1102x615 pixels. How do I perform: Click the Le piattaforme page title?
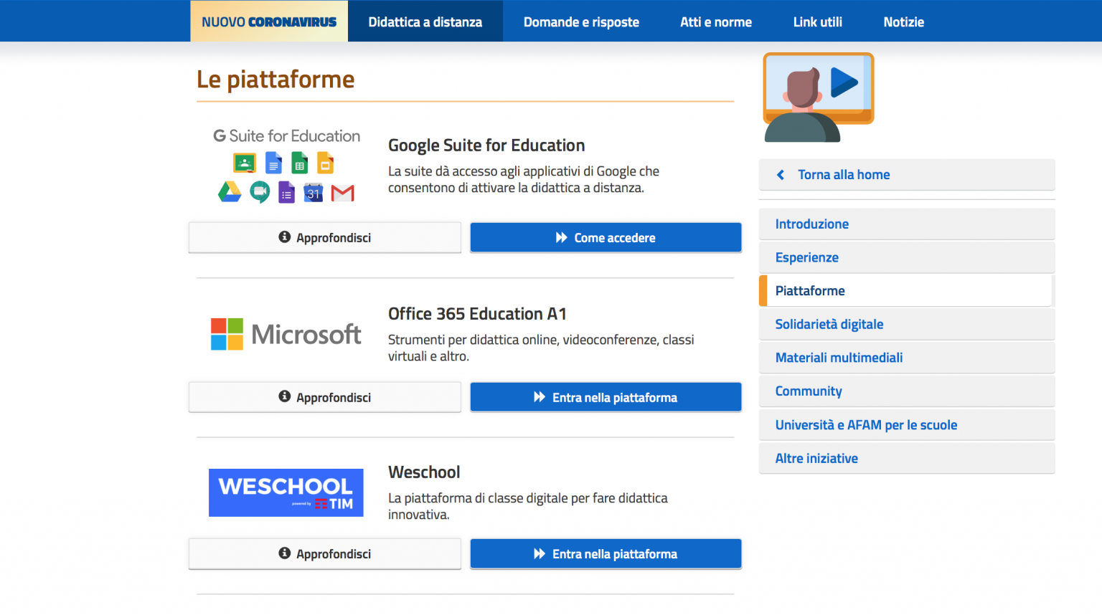coord(275,80)
